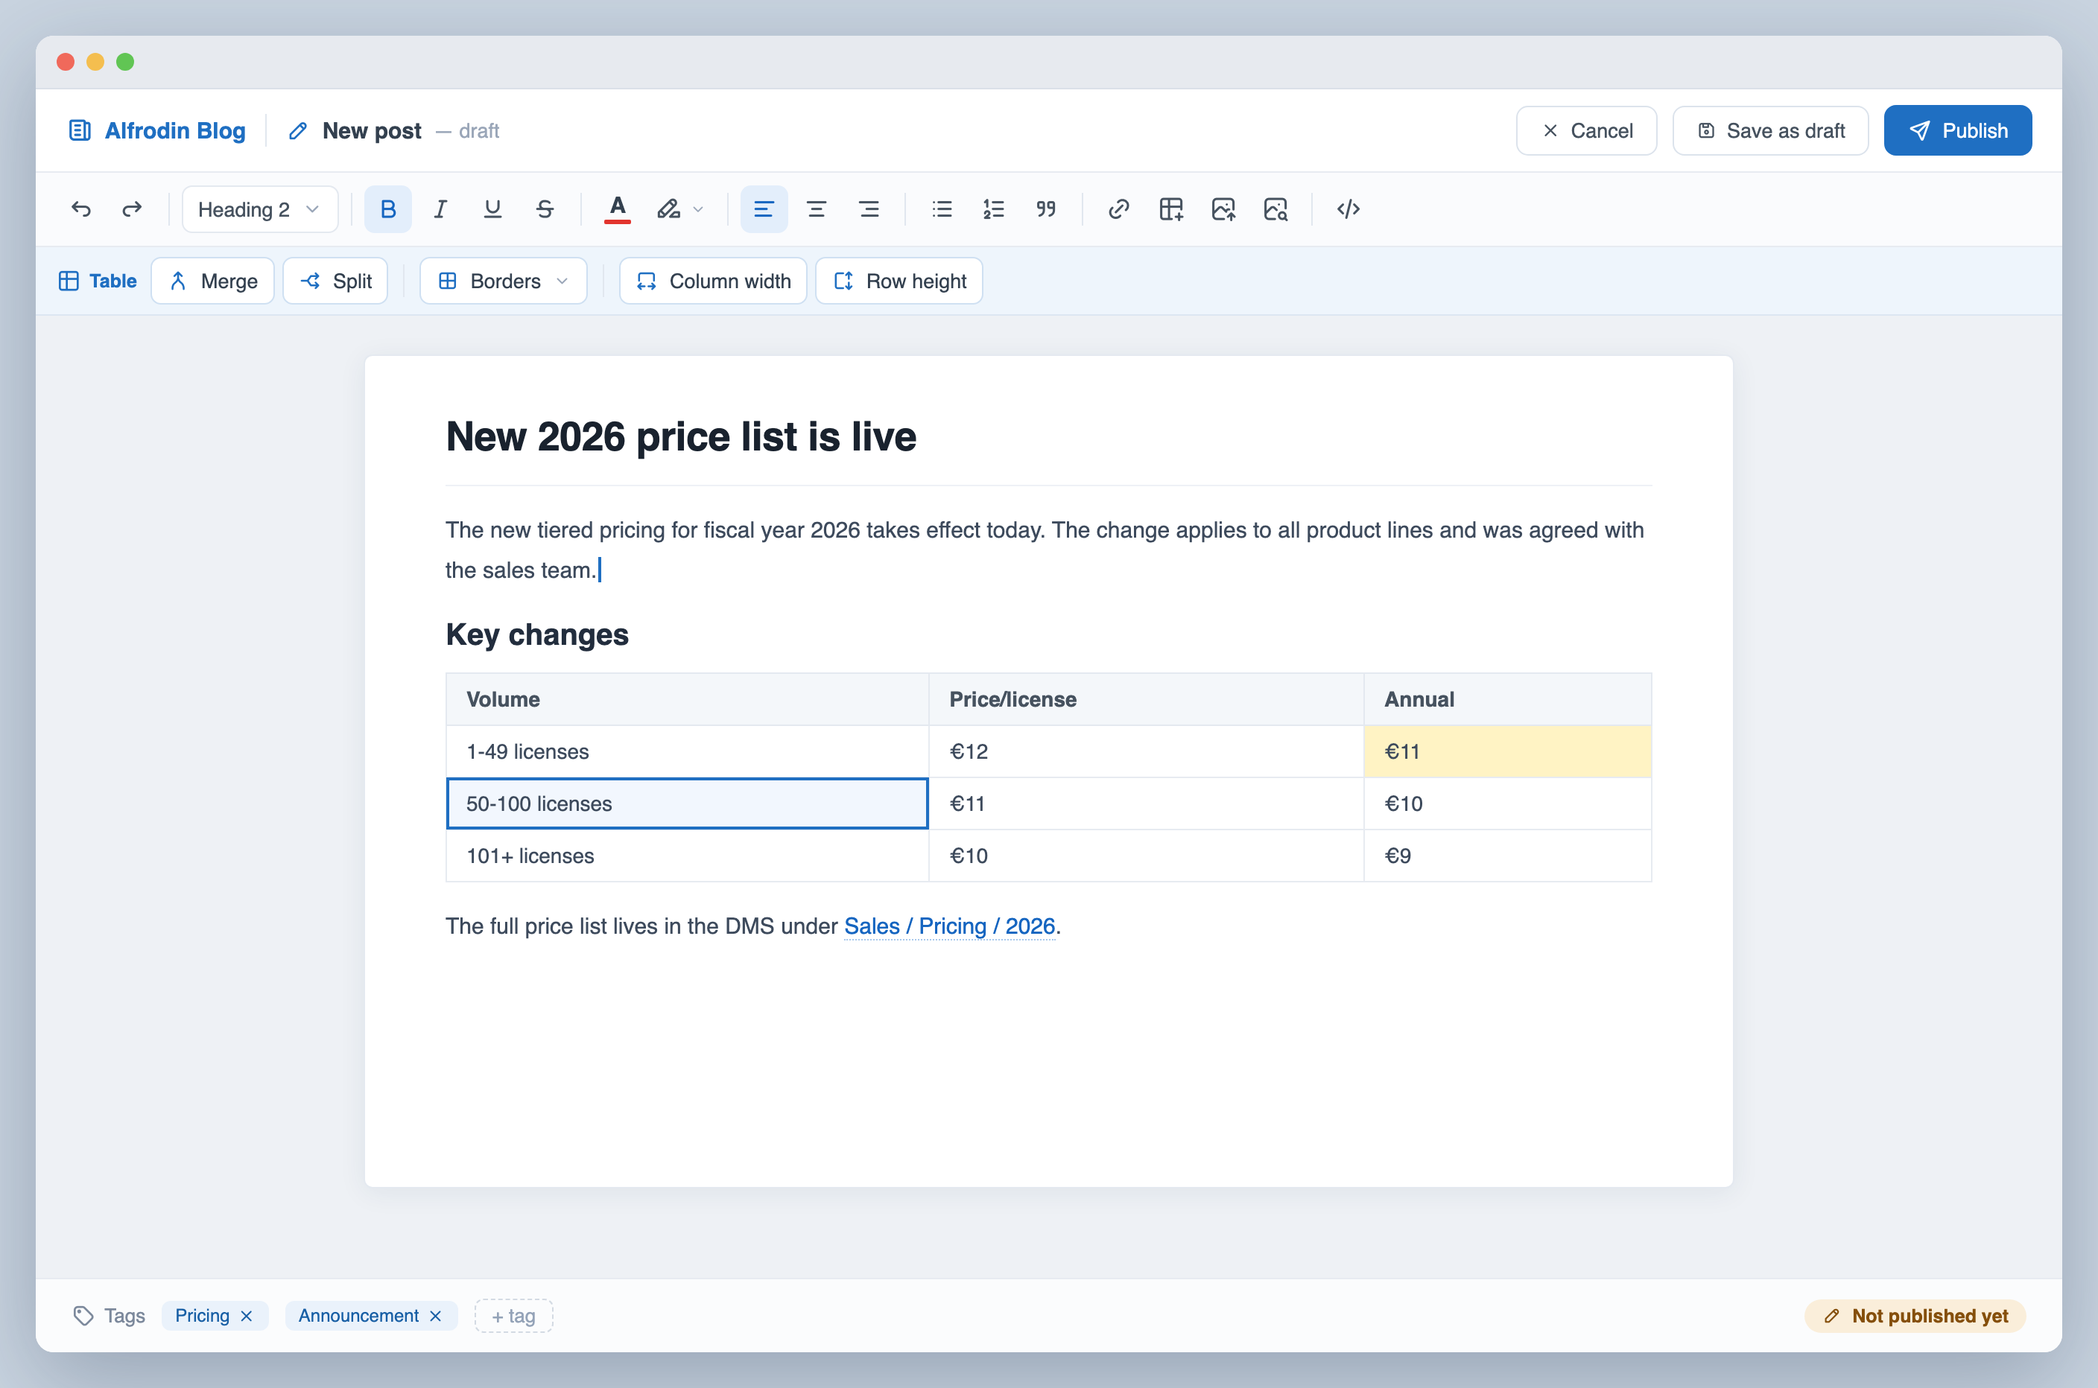2098x1388 pixels.
Task: Apply red text color
Action: pos(618,209)
